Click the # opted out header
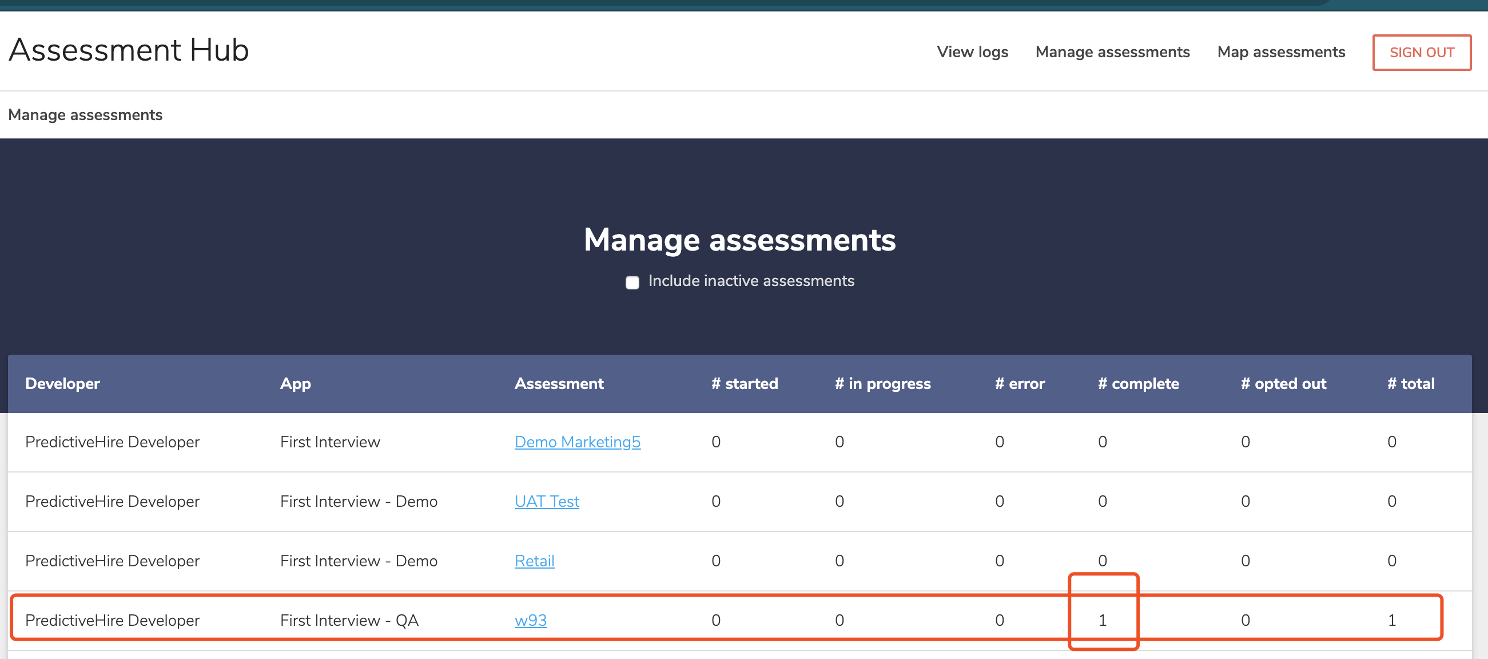Screen dimensions: 1488x659 click(x=1283, y=383)
